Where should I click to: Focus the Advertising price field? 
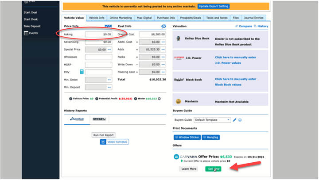(98, 42)
